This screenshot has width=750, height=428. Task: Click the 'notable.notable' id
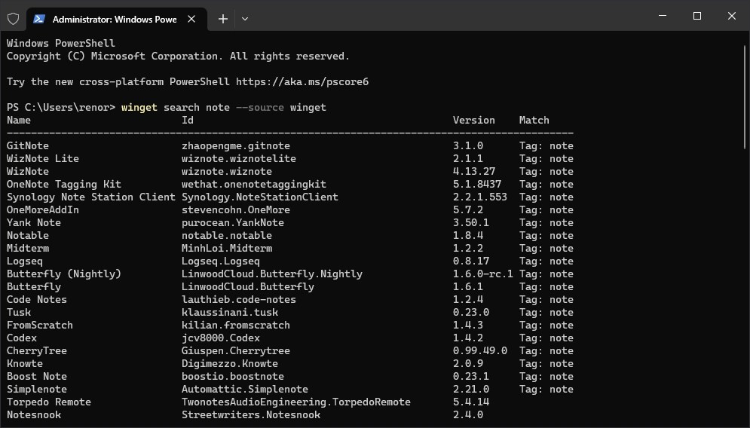coord(227,236)
